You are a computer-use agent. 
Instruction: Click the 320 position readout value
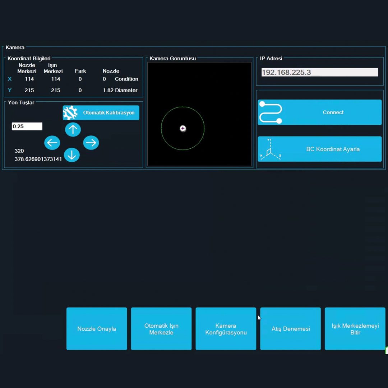click(x=19, y=151)
